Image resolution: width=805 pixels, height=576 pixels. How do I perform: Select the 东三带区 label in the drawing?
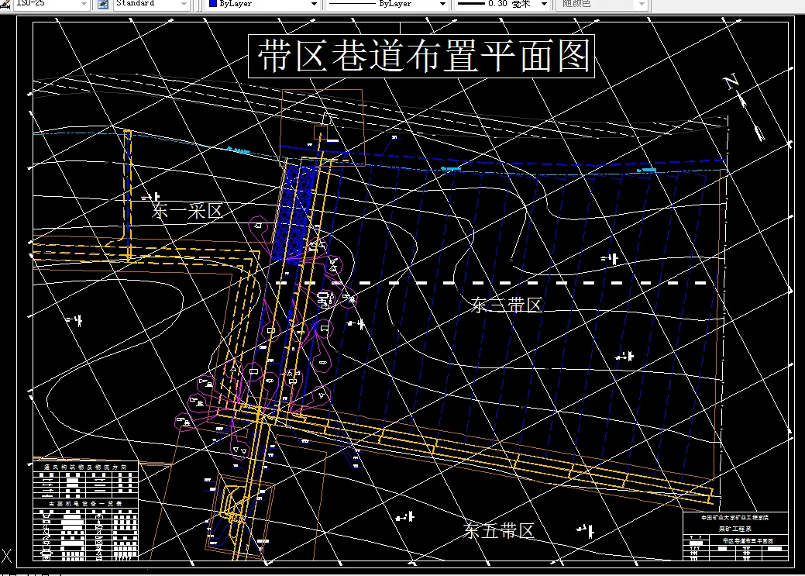[507, 305]
